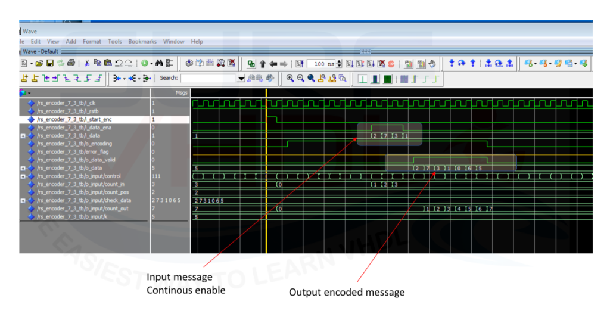Select the i_rstb signal row

[x=85, y=111]
